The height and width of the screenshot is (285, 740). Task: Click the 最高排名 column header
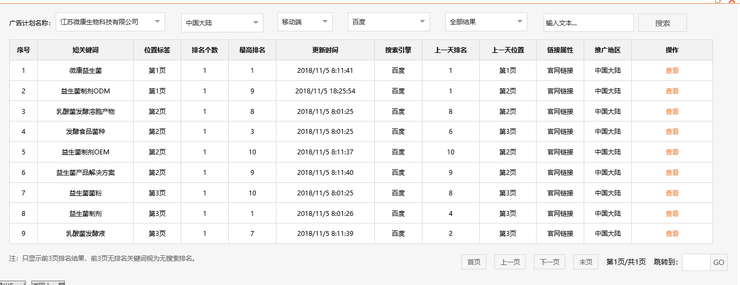pos(252,50)
